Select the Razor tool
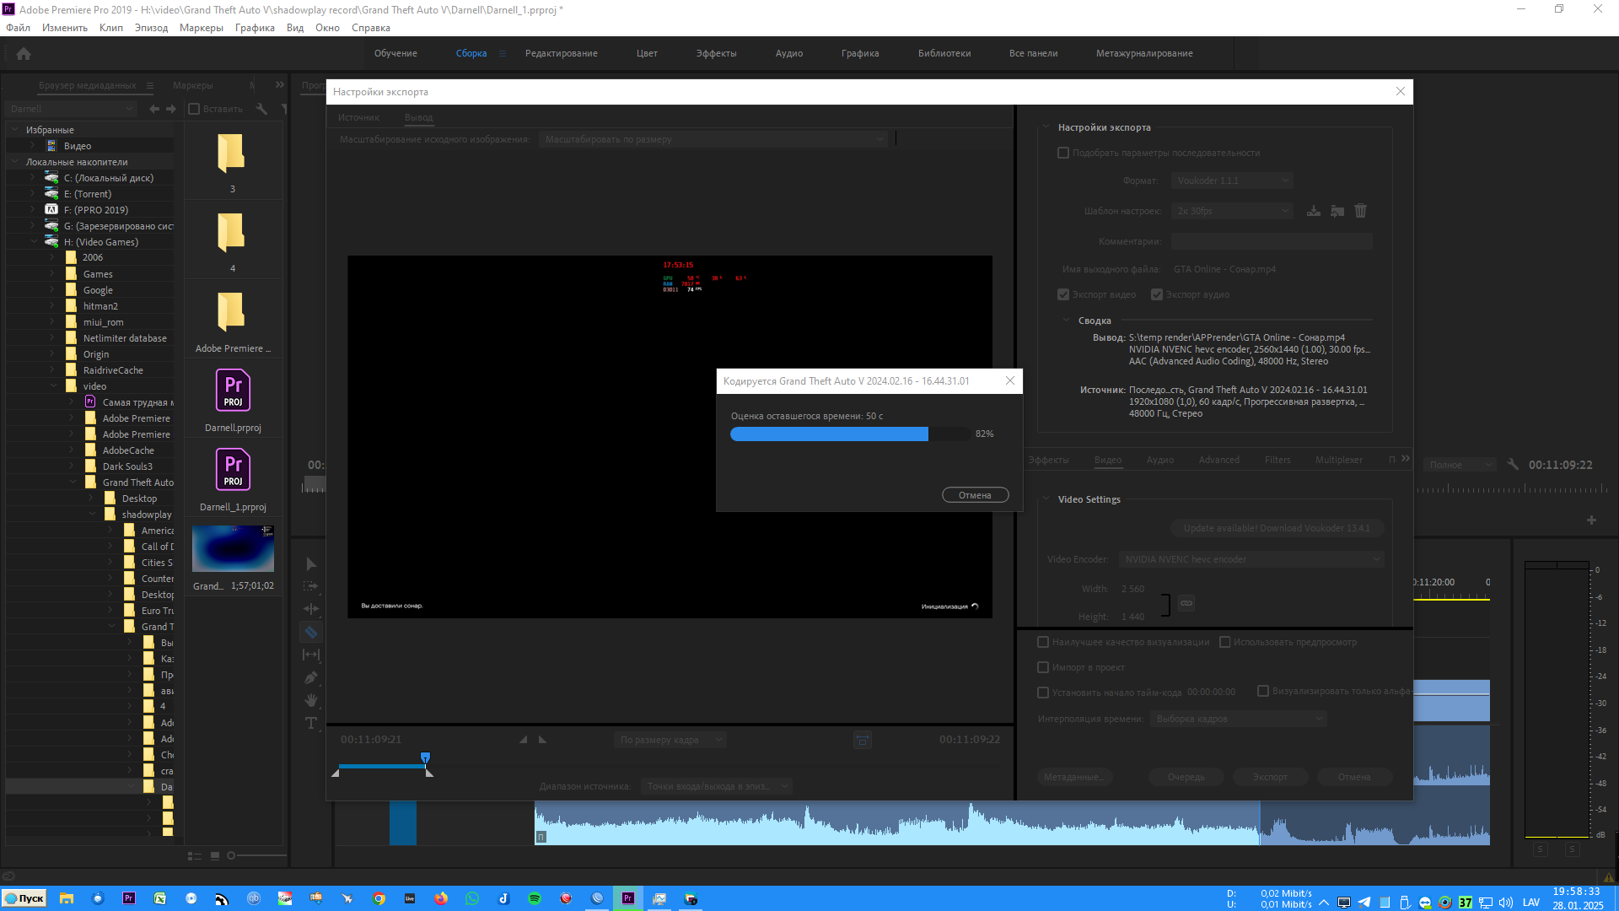This screenshot has width=1619, height=911. tap(311, 632)
